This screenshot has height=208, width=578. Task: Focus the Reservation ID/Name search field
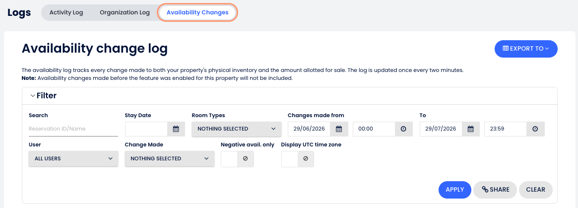pyautogui.click(x=73, y=129)
